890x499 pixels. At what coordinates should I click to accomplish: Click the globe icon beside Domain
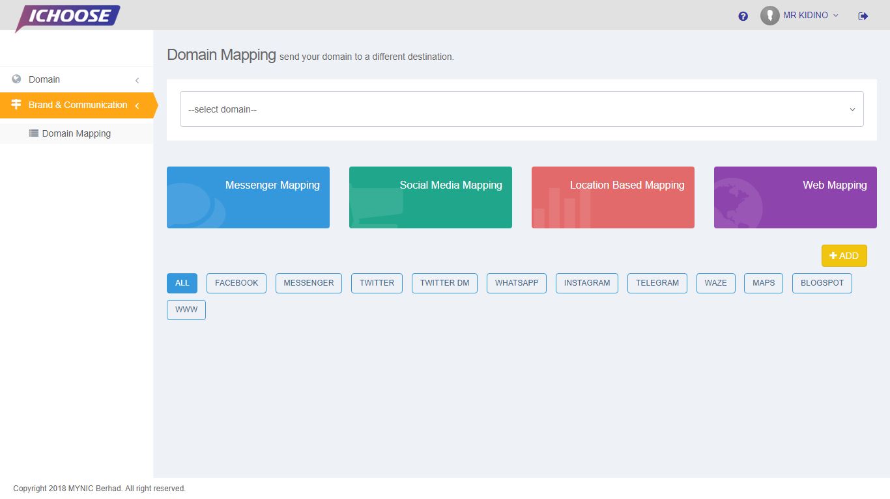click(16, 79)
